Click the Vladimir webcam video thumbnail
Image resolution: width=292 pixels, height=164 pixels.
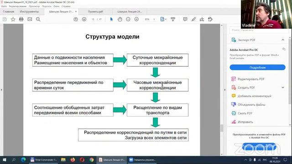click(266, 14)
